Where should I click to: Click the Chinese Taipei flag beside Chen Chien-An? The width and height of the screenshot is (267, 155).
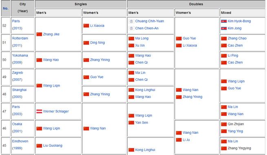point(131,28)
